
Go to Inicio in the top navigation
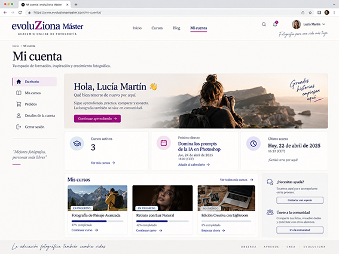(x=137, y=28)
